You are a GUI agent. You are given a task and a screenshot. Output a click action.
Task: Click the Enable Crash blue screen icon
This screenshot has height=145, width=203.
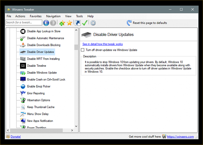click(23, 80)
